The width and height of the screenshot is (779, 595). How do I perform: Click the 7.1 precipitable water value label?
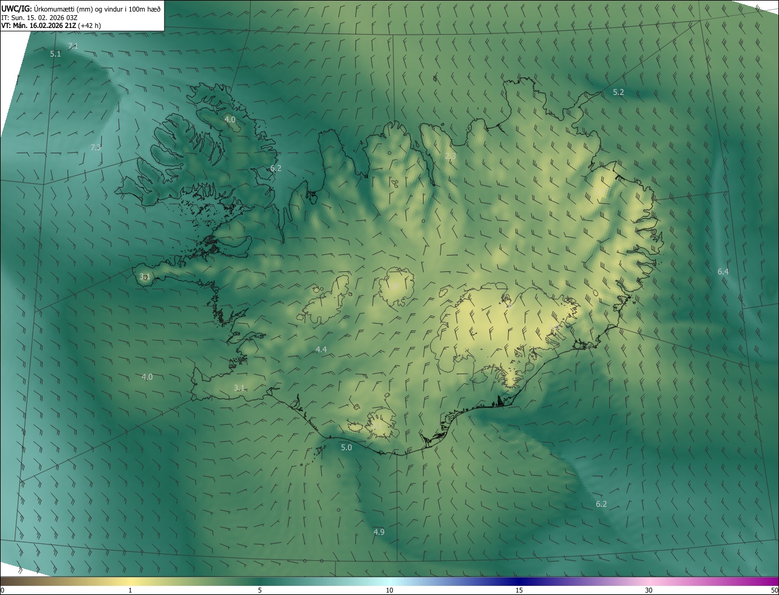point(73,46)
